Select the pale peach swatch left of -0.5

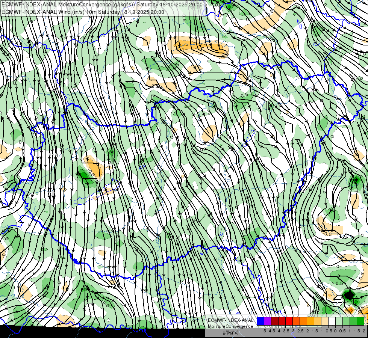(325, 321)
